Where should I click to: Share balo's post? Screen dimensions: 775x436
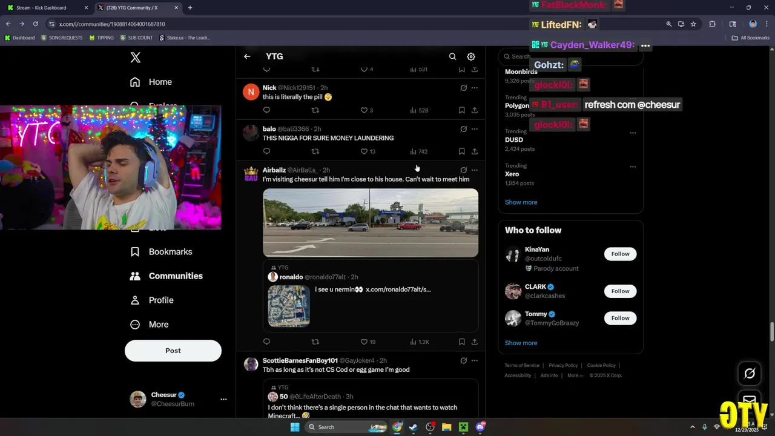(x=475, y=151)
